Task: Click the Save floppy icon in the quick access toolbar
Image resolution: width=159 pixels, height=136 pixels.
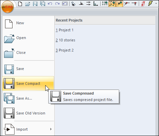Action: coord(35,4)
